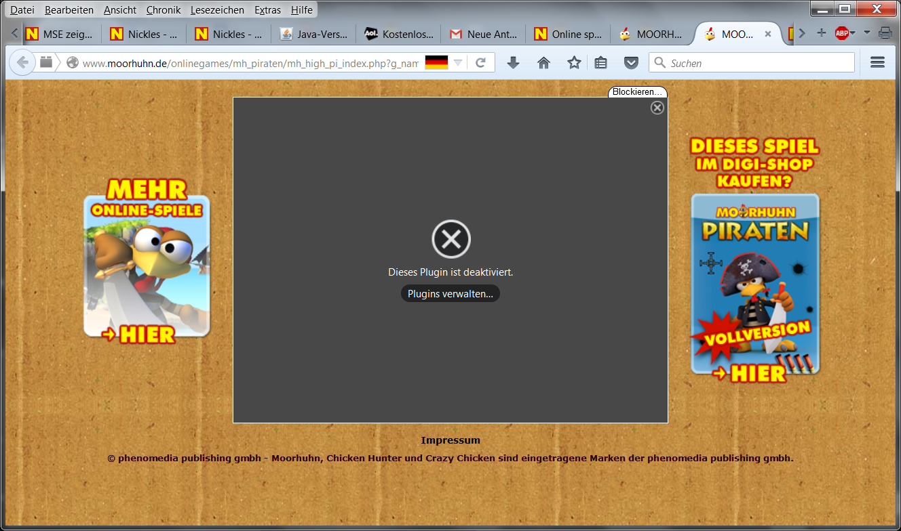The height and width of the screenshot is (531, 901).
Task: Click the globe site identity icon
Action: (x=73, y=63)
